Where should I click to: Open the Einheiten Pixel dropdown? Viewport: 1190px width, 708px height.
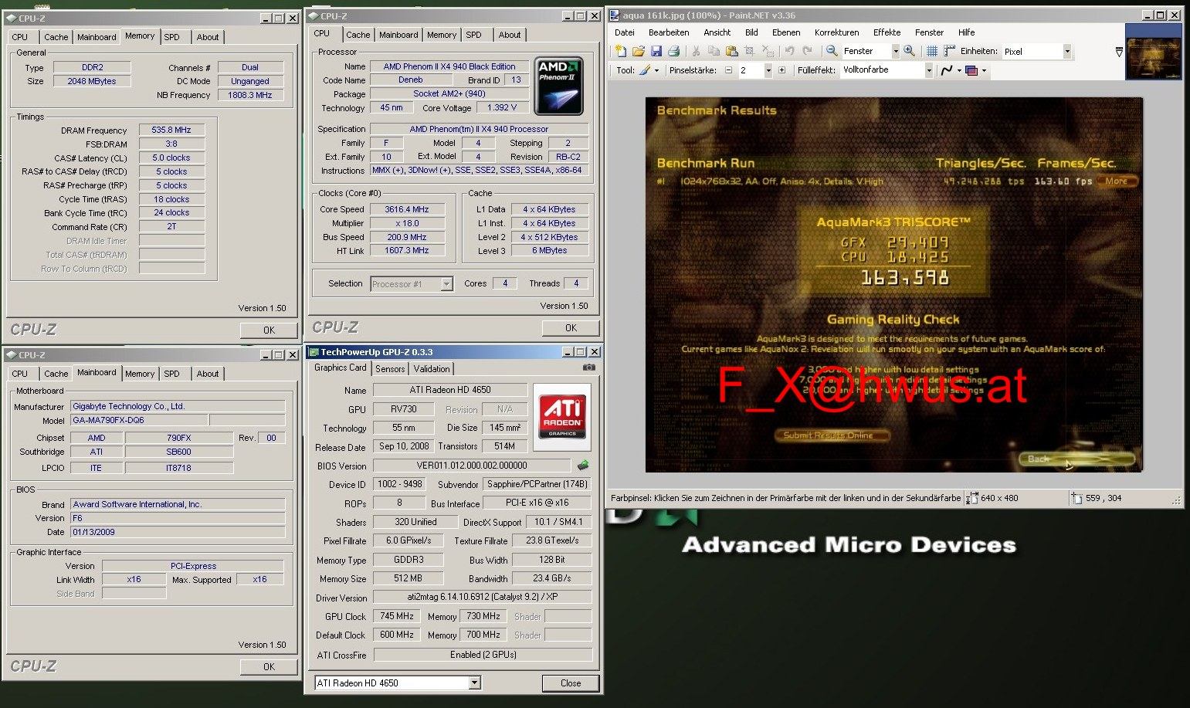(1067, 51)
